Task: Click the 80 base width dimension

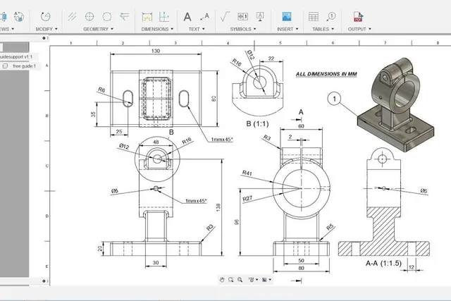Action: [301, 268]
